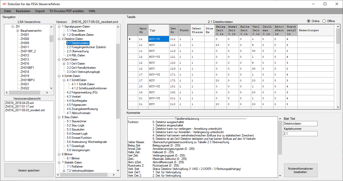Screen dimensions: 343x181
Task: Select ZH016_2016-04-25.xml in Versionenübersicht
Action: pos(19,103)
